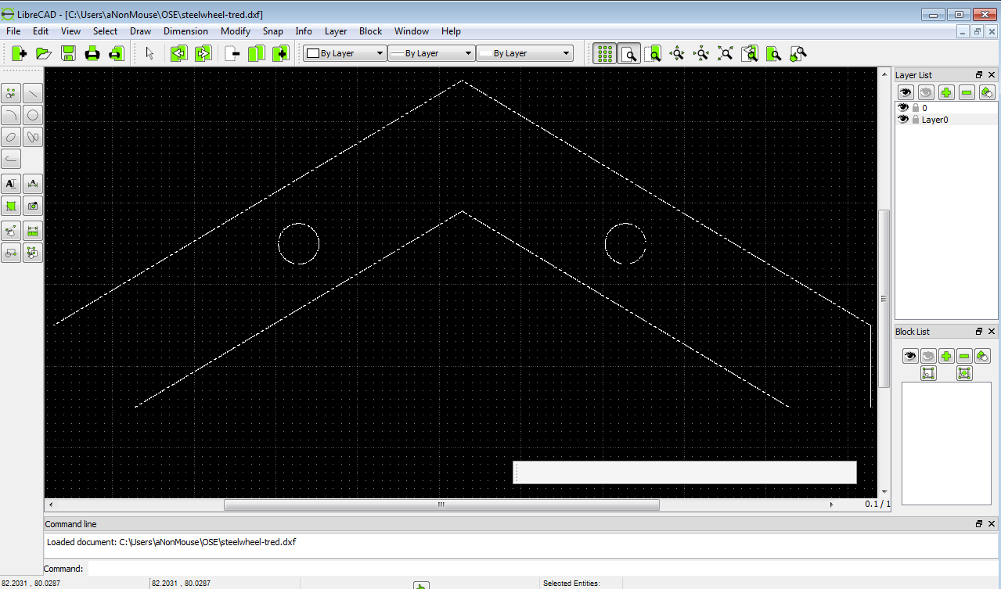Click the Redo arrow in the toolbar
Image resolution: width=1001 pixels, height=589 pixels.
point(203,53)
